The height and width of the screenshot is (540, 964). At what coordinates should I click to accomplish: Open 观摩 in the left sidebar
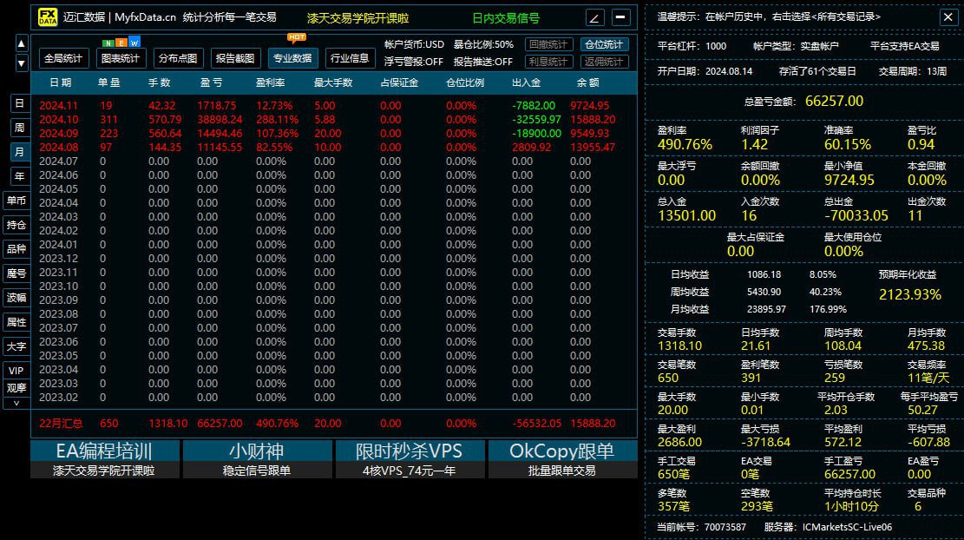16,388
